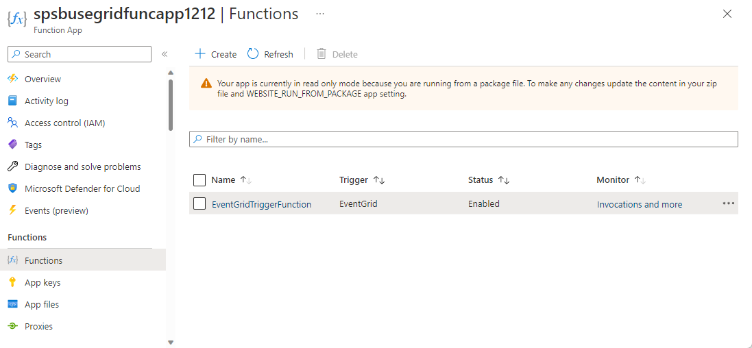Image resolution: width=752 pixels, height=348 pixels.
Task: Select Functions in the sidebar menu
Action: [x=43, y=260]
